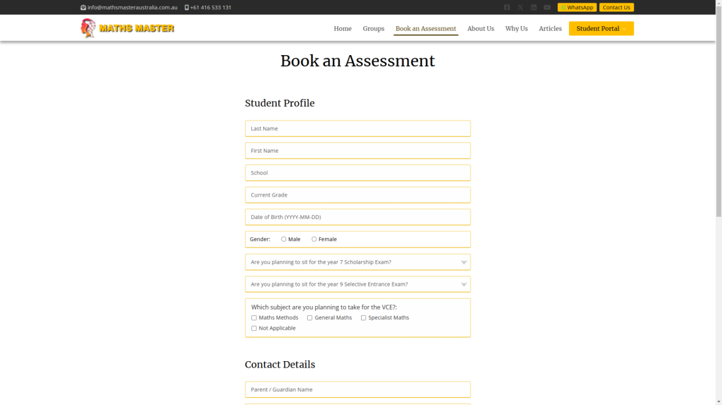Click the scrollbar down arrow
Screen dimensions: 722x405
pos(718,402)
